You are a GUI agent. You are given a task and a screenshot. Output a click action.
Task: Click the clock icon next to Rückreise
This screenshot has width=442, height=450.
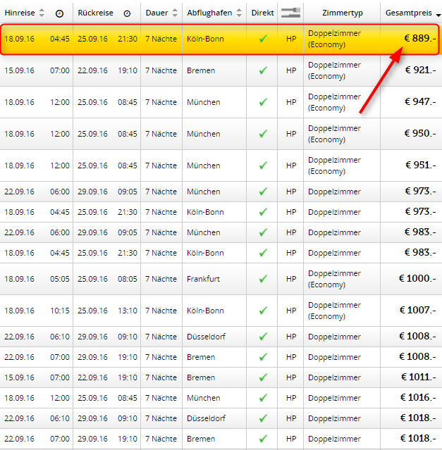(127, 13)
